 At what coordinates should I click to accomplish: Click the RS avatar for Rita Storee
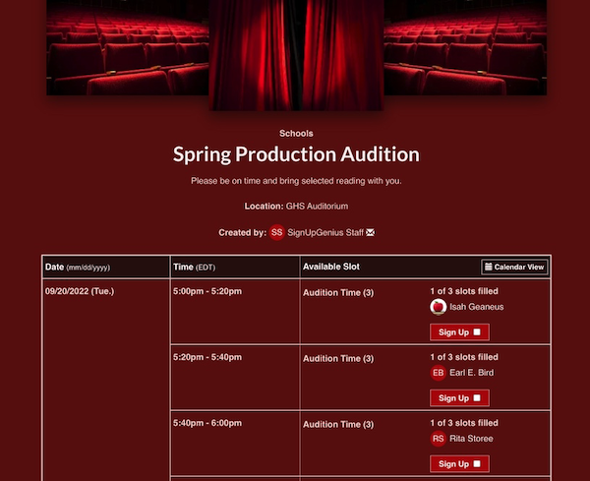[x=438, y=439]
